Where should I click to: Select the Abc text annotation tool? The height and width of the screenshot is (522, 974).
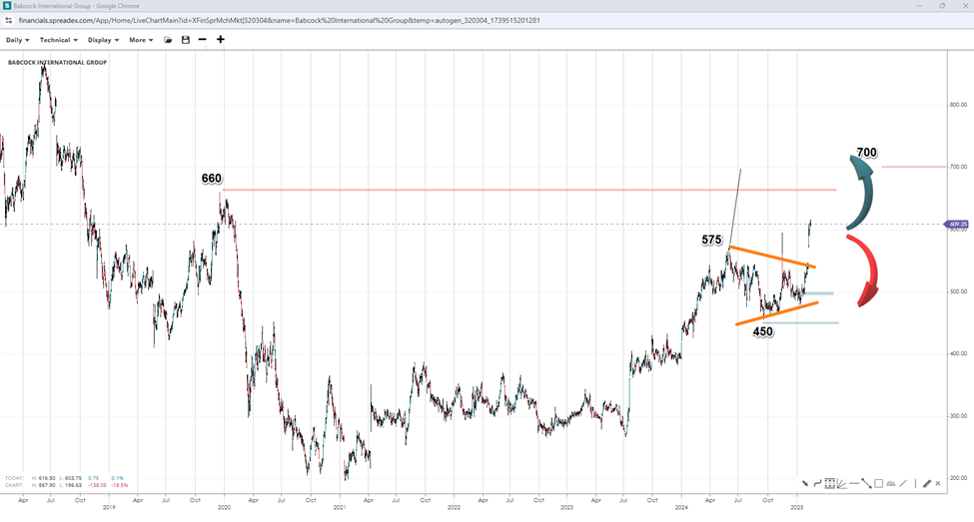coord(891,483)
